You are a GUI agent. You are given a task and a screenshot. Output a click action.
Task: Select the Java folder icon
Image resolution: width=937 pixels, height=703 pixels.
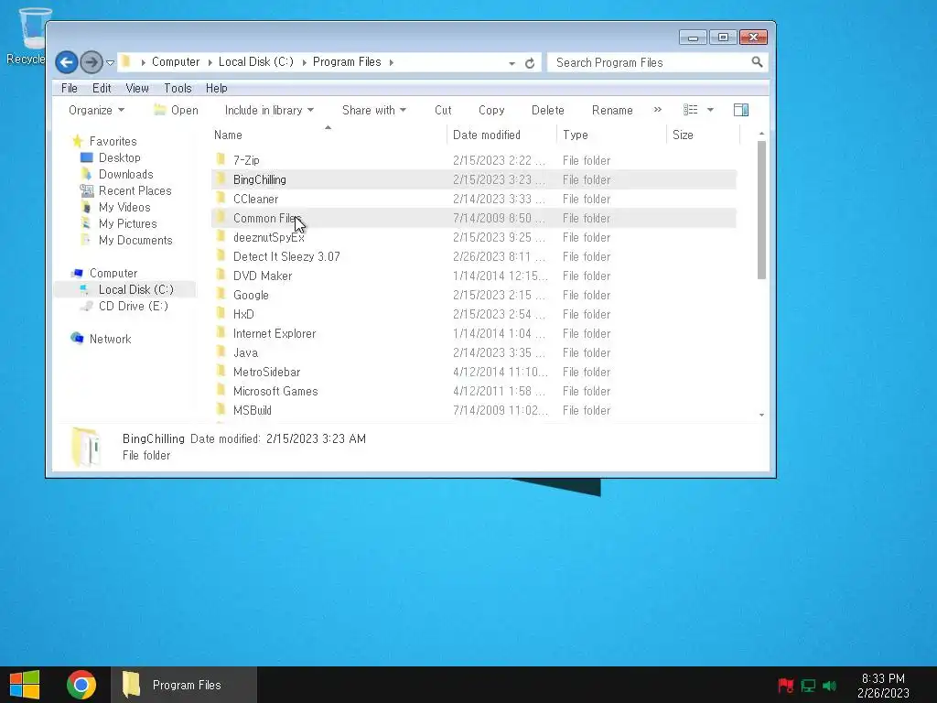pos(221,352)
